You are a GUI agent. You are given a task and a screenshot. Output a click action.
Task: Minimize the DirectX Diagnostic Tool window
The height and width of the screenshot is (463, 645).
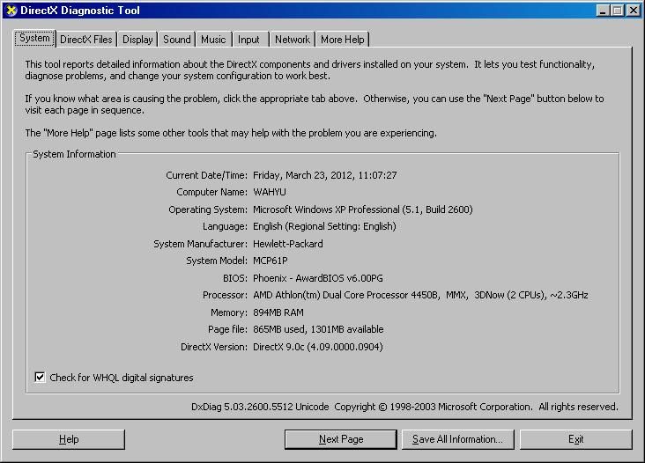[603, 11]
